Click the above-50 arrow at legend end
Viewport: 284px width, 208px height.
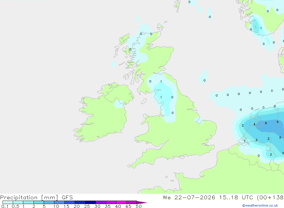(142, 203)
